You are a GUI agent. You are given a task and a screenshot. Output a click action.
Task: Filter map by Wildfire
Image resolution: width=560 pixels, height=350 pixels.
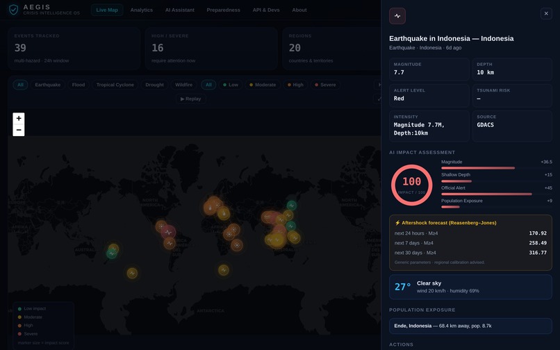(x=183, y=85)
